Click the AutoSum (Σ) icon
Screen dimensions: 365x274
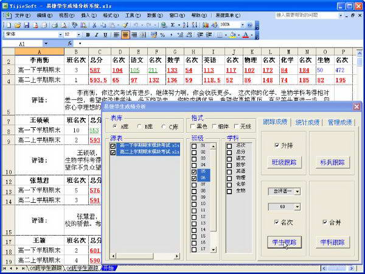pyautogui.click(x=173, y=25)
